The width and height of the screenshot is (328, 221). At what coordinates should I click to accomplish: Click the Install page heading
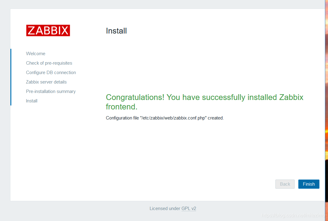(x=116, y=31)
